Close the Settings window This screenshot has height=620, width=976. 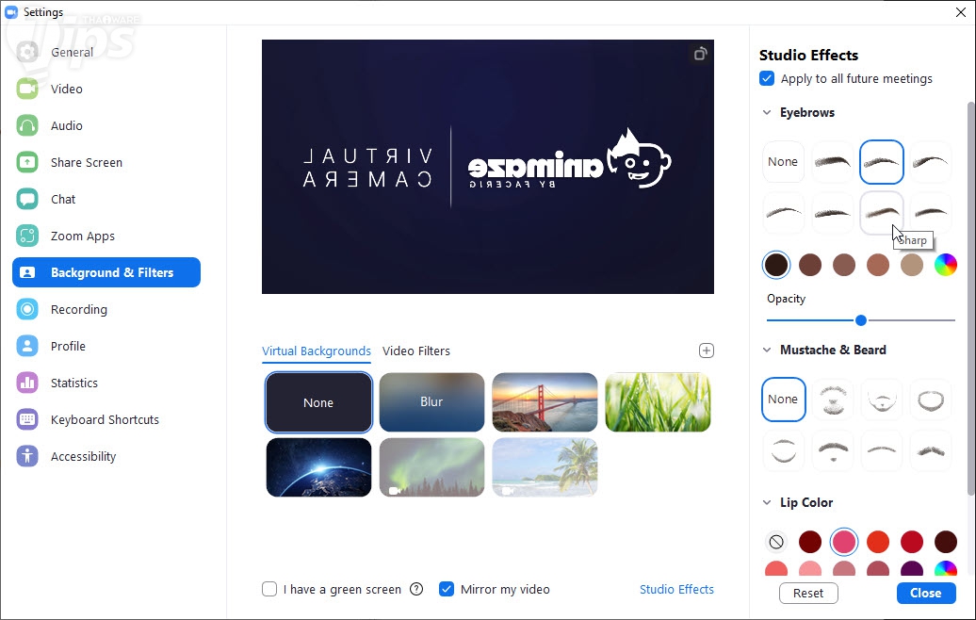click(x=960, y=12)
